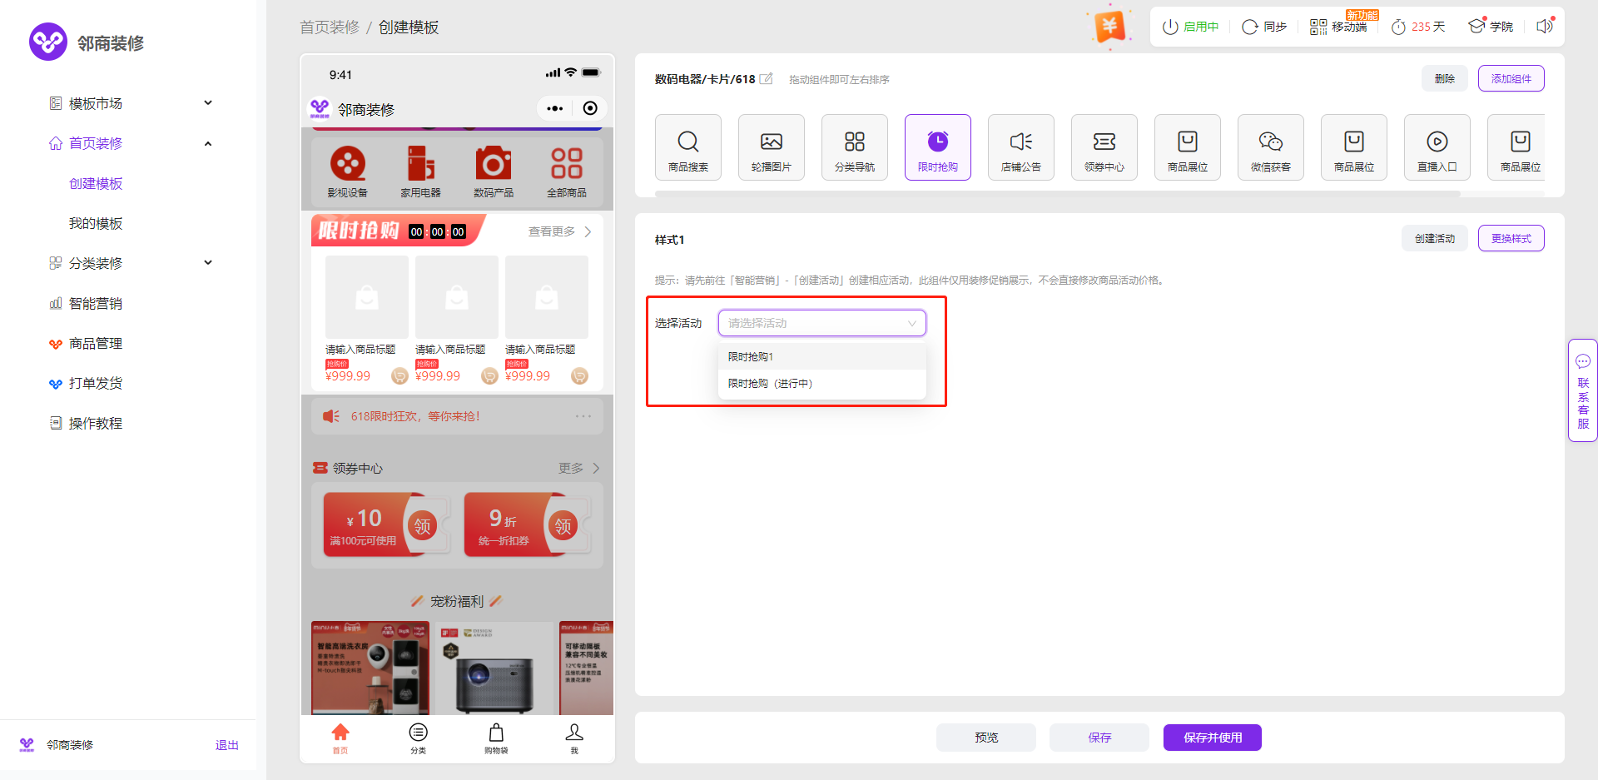Click the 保存并使用 button
1598x780 pixels.
(1212, 738)
